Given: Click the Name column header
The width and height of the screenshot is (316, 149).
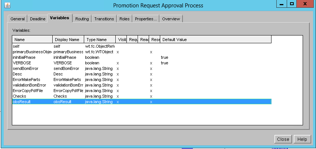Looking at the screenshot, I should [32, 40].
